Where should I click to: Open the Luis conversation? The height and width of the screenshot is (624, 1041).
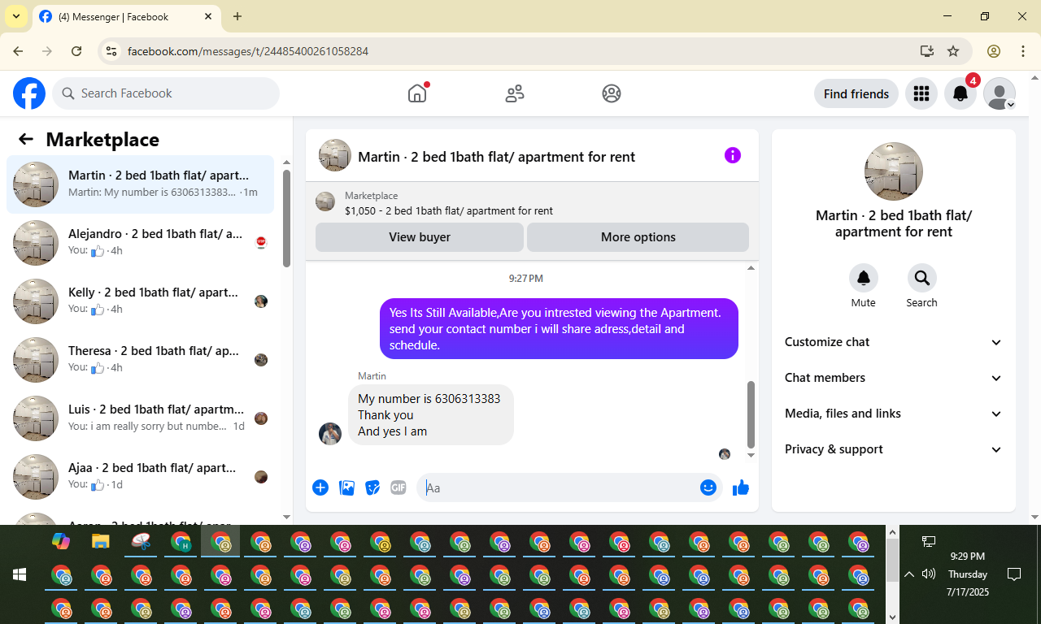click(140, 418)
